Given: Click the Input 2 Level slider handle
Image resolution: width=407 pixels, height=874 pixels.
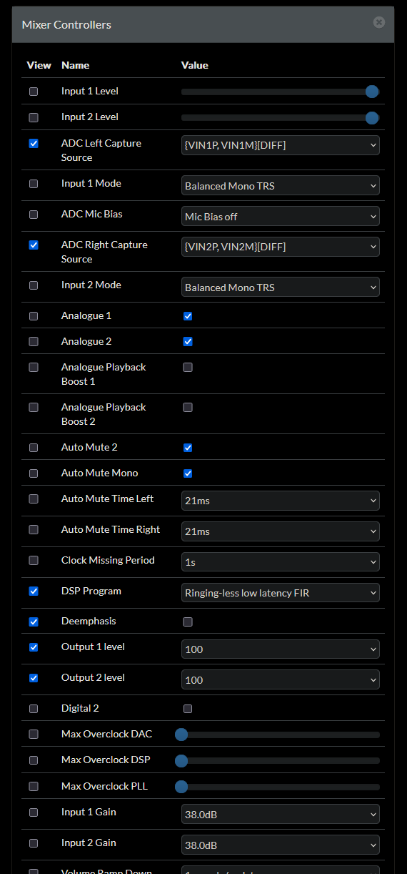Looking at the screenshot, I should [372, 117].
